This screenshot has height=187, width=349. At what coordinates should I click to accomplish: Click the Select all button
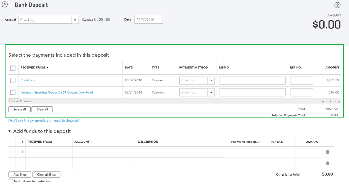(x=20, y=109)
